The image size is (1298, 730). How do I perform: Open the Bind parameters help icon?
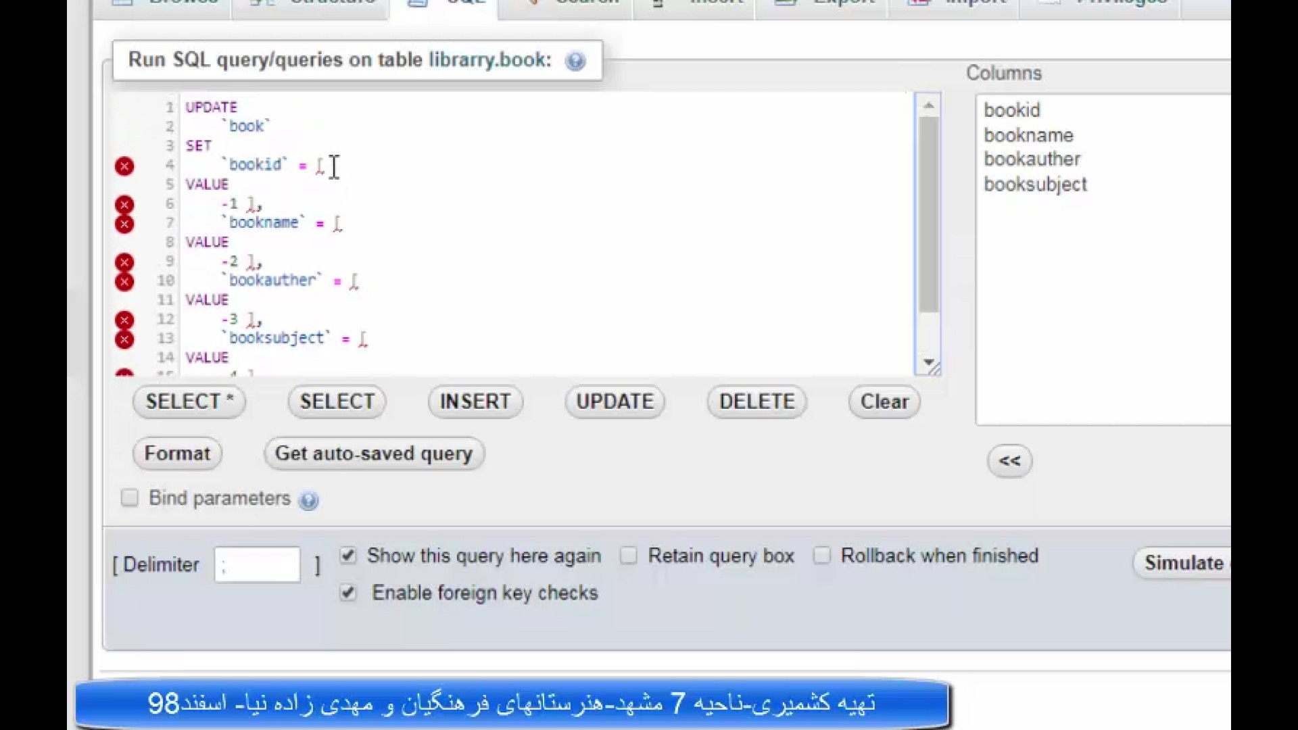[308, 501]
